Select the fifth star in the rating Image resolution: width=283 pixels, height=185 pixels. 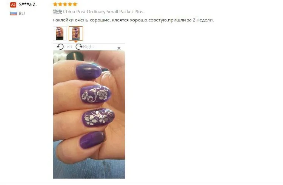75,4
